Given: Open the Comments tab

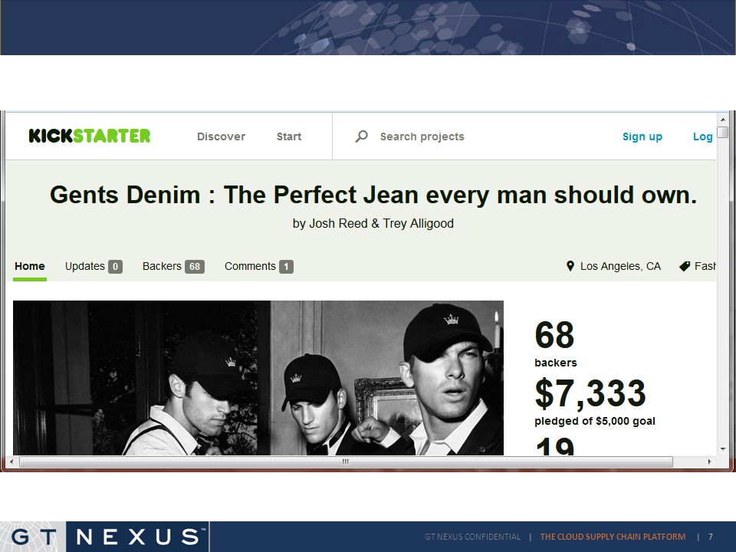Looking at the screenshot, I should coord(258,266).
